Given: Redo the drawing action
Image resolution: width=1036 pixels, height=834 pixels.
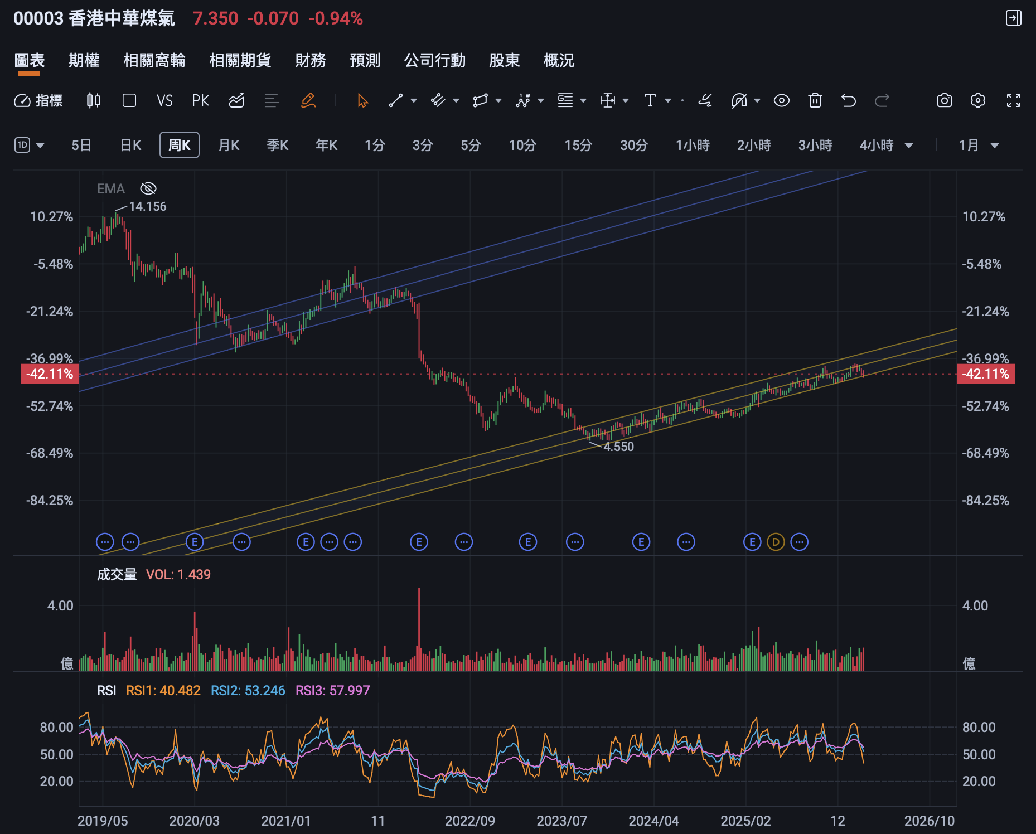Looking at the screenshot, I should (x=882, y=100).
